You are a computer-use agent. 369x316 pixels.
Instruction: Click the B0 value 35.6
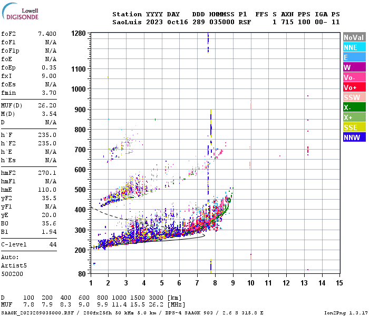point(49,224)
